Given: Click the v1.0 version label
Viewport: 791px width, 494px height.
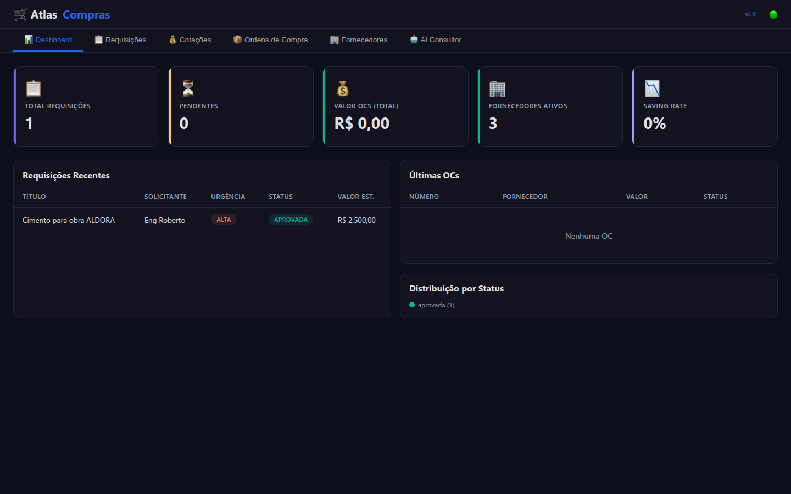Looking at the screenshot, I should [750, 15].
